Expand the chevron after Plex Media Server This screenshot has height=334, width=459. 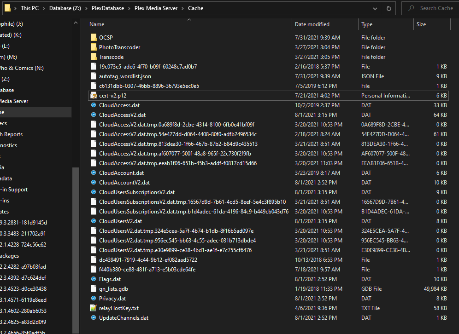(x=182, y=8)
